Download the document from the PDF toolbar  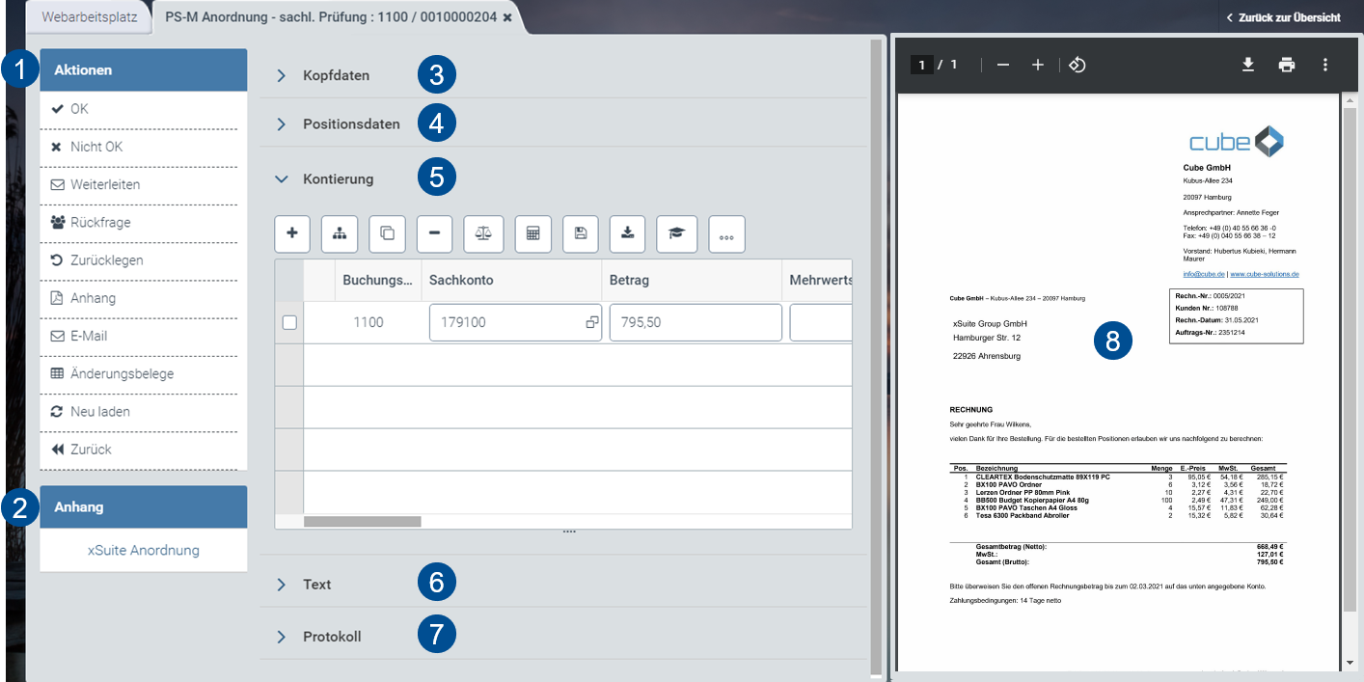[1249, 65]
